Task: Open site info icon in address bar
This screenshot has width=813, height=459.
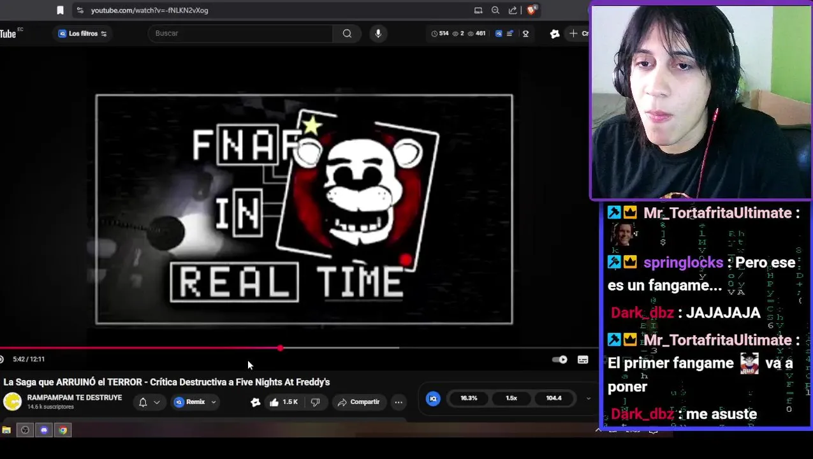Action: click(80, 10)
